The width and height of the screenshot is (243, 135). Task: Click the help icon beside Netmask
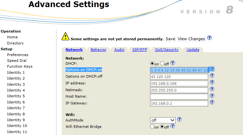(x=212, y=89)
